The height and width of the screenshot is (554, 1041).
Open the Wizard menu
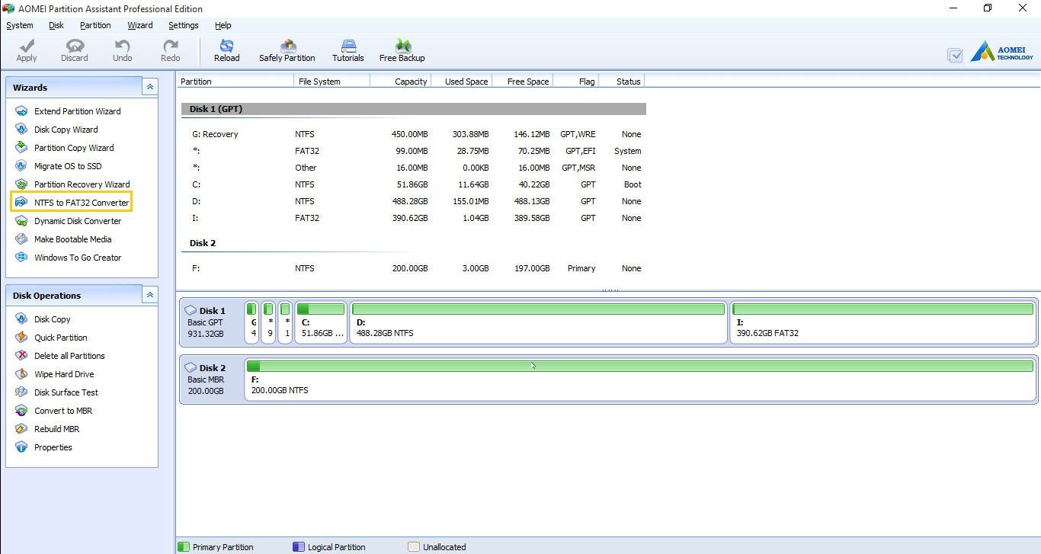[140, 25]
